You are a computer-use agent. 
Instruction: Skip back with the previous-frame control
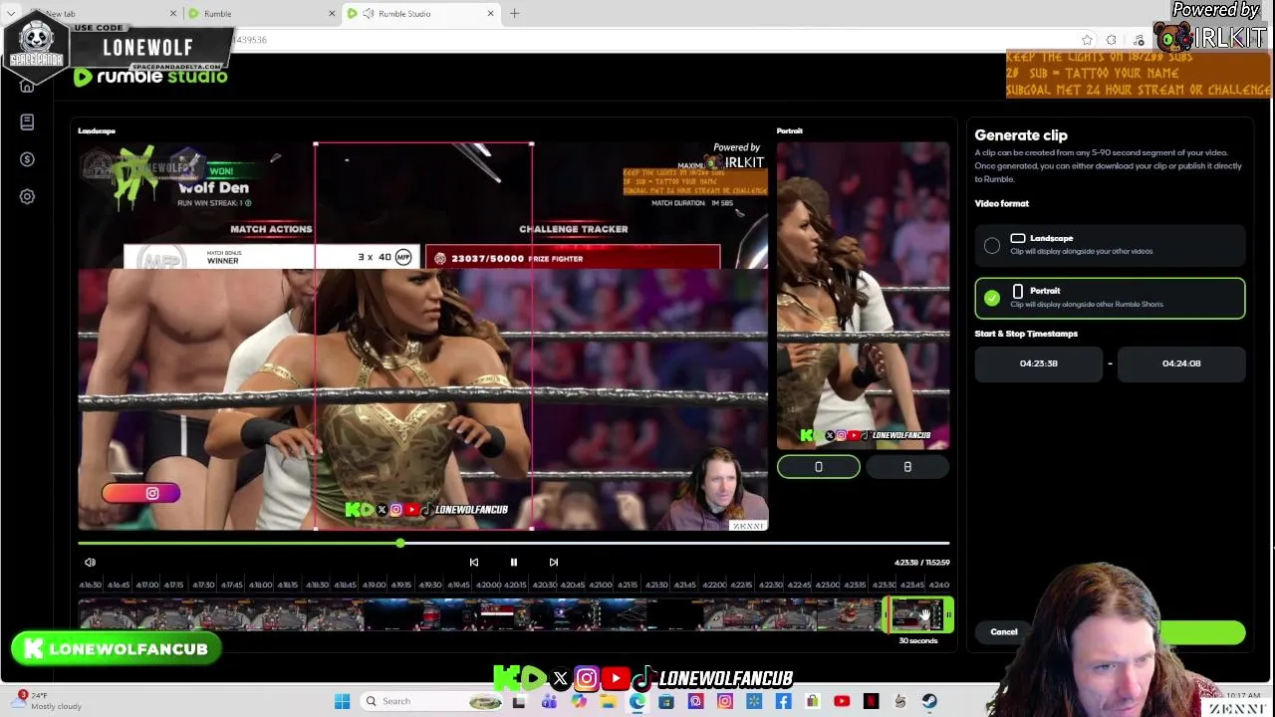coord(474,563)
